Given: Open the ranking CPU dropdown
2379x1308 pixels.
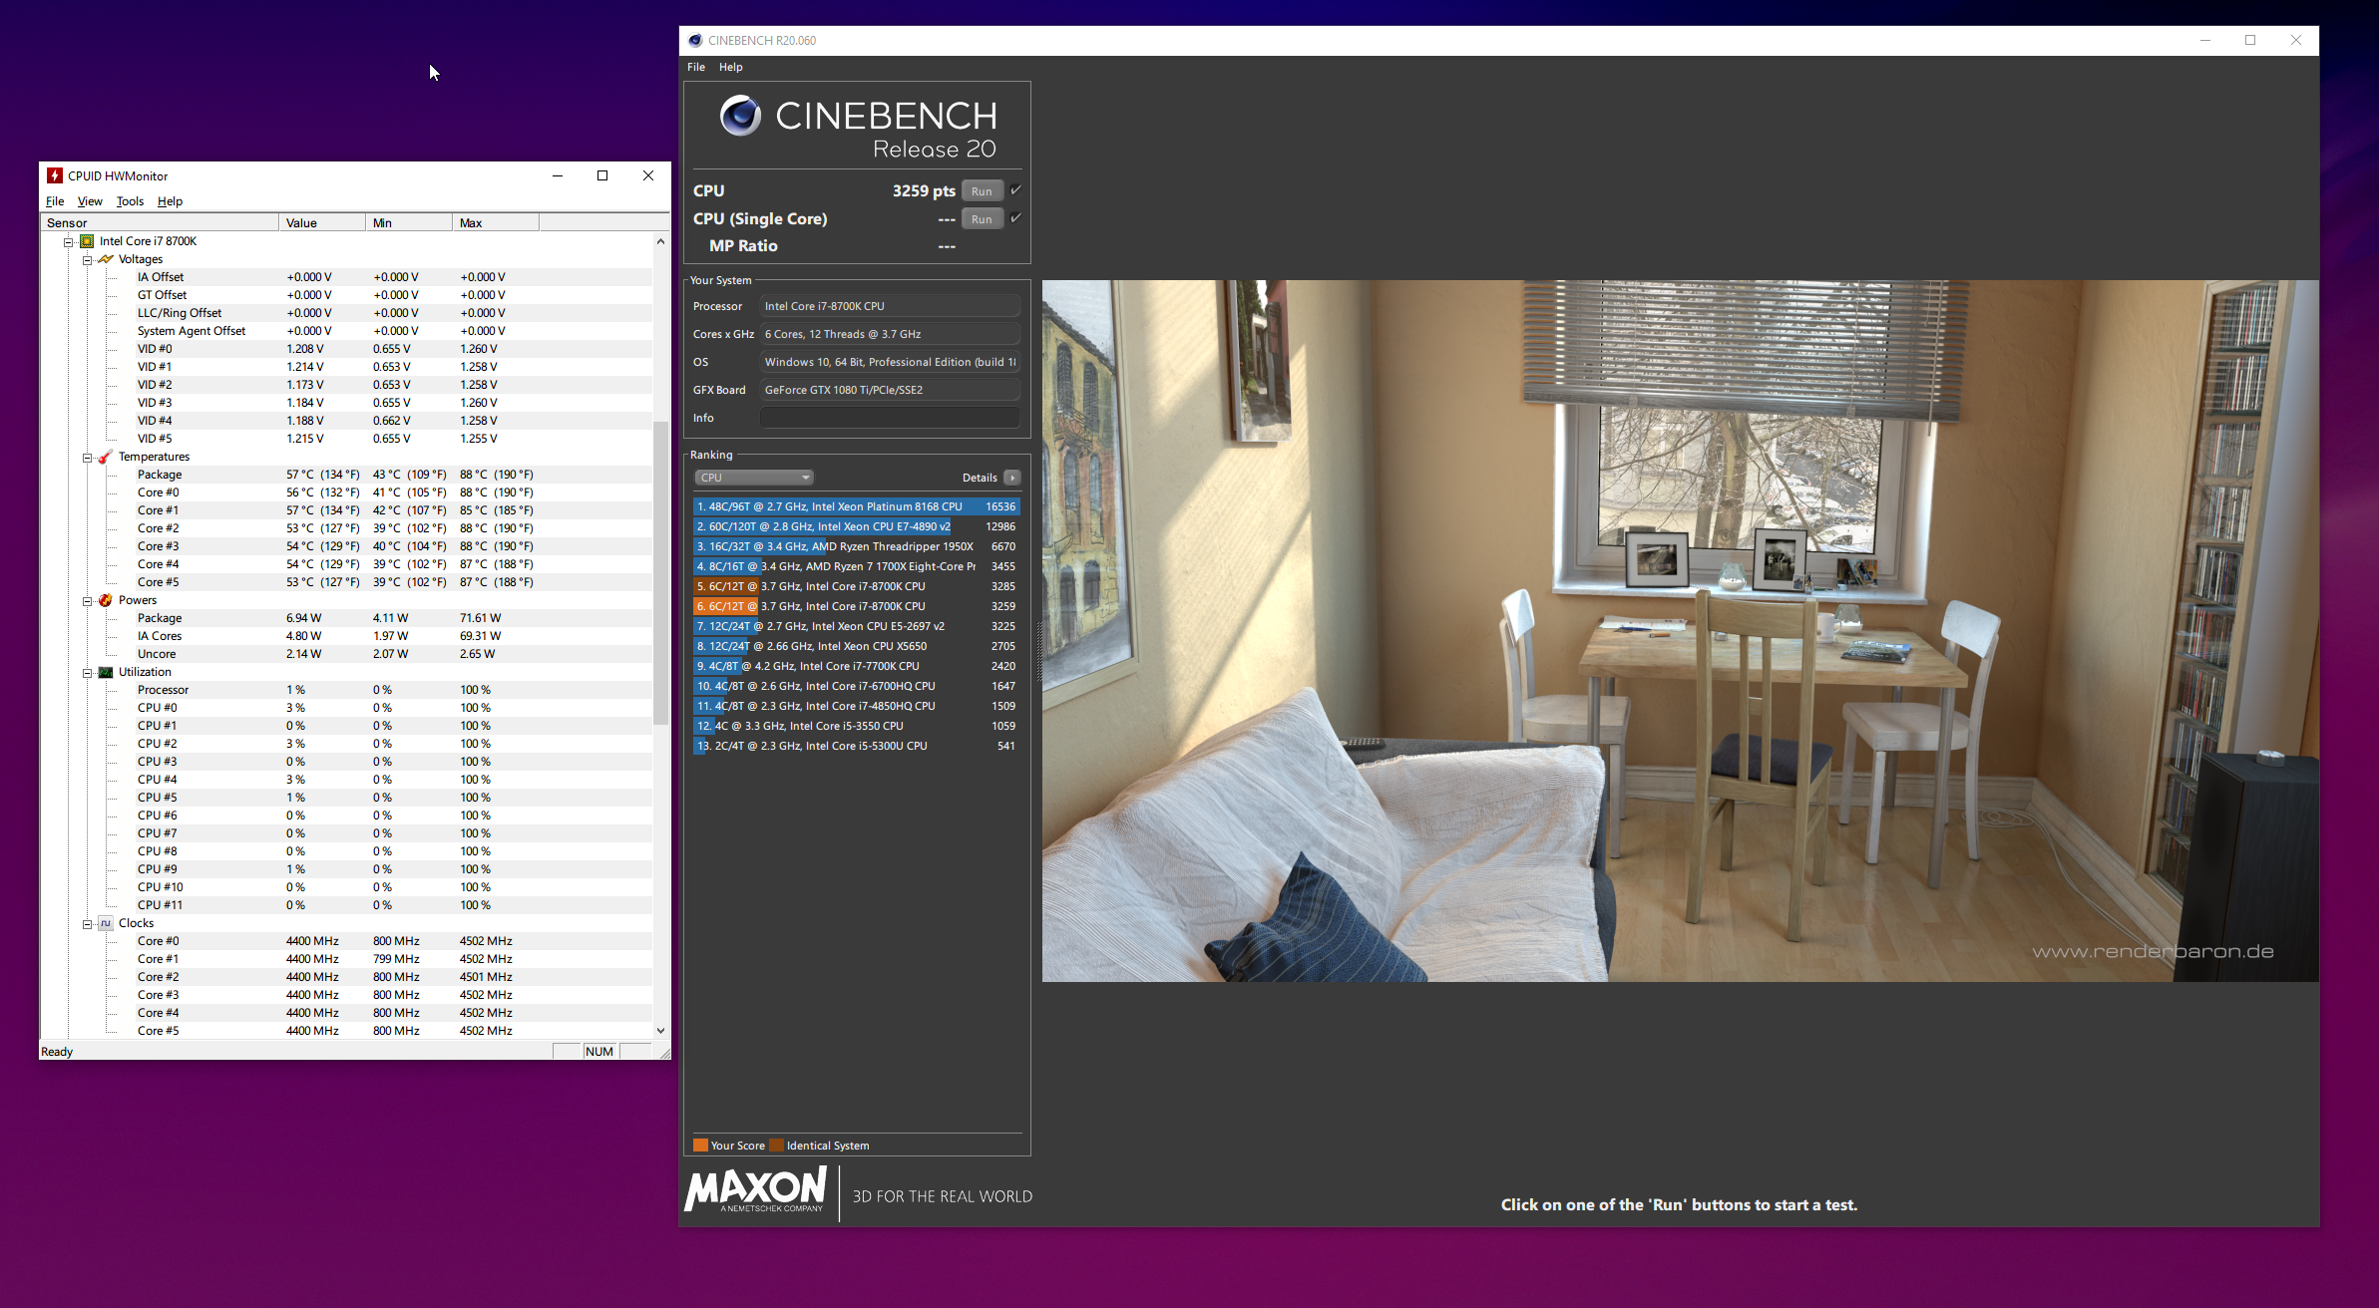Looking at the screenshot, I should [x=754, y=478].
